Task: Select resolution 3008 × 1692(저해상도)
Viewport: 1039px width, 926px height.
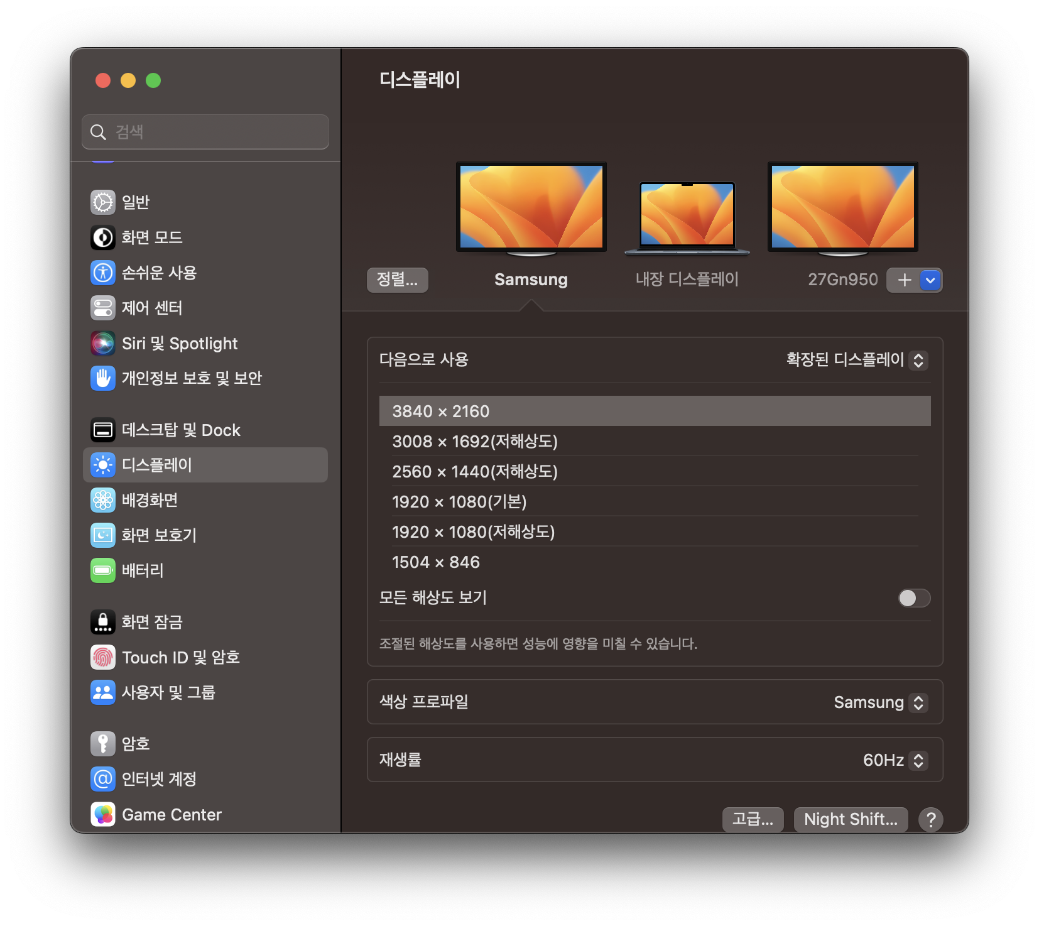Action: point(655,441)
